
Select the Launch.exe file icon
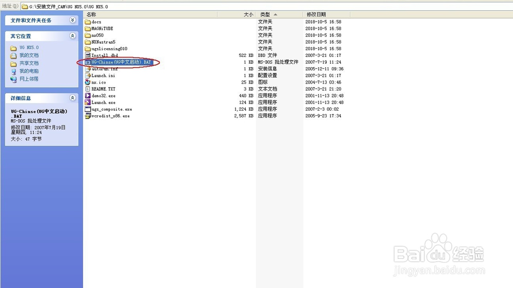click(88, 102)
